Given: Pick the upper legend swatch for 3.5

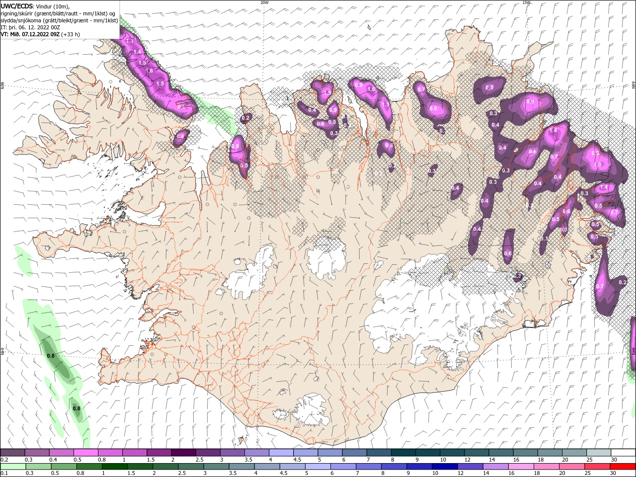Looking at the screenshot, I should pyautogui.click(x=256, y=453).
